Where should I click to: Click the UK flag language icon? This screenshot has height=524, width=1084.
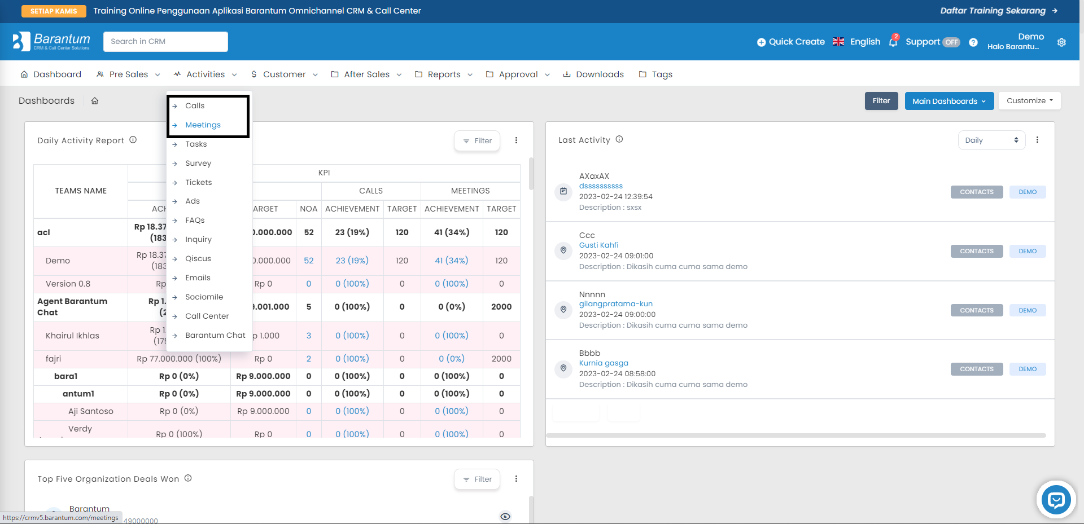tap(838, 42)
